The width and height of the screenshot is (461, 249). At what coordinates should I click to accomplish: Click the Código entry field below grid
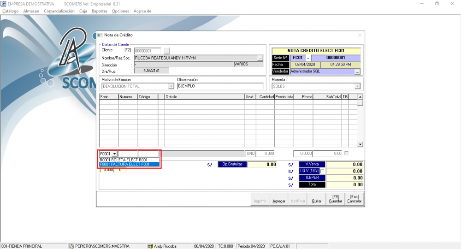click(x=148, y=154)
